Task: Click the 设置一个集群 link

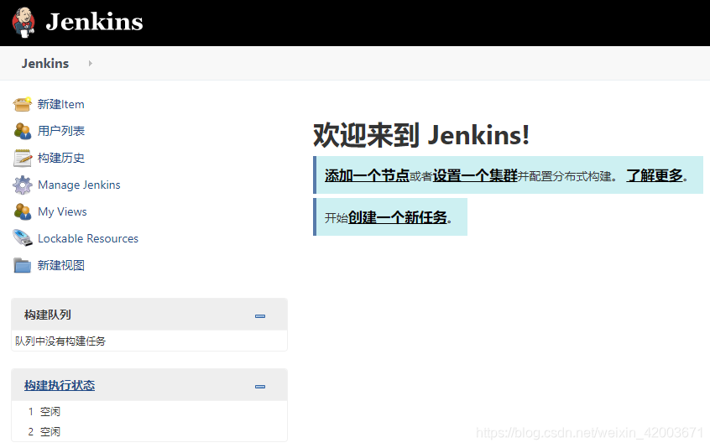Action: pyautogui.click(x=475, y=175)
